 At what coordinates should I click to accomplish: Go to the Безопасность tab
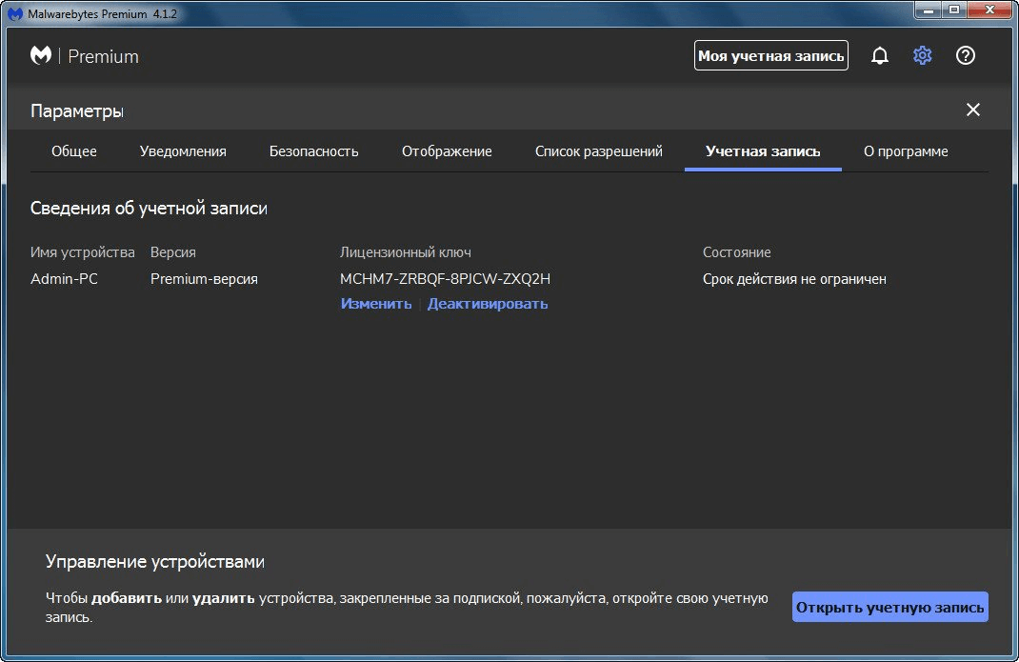[313, 151]
